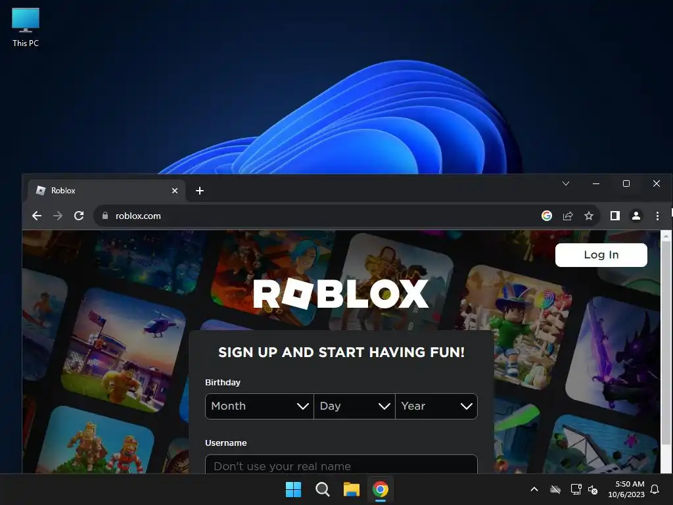The width and height of the screenshot is (673, 505).
Task: Open the This PC desktop icon
Action: click(26, 27)
